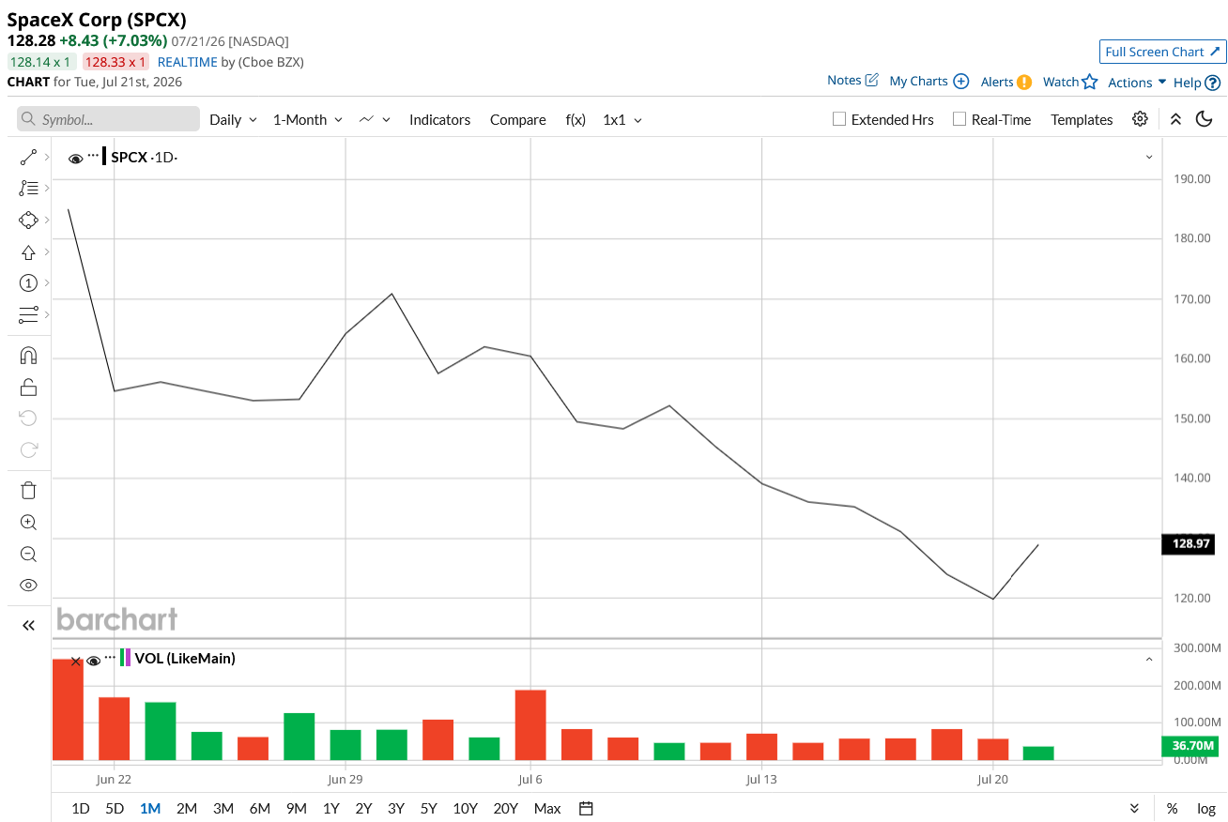Open the calendar date range picker
This screenshot has height=822, width=1228.
pyautogui.click(x=587, y=808)
